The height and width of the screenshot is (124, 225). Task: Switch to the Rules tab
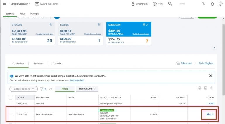[22, 14]
